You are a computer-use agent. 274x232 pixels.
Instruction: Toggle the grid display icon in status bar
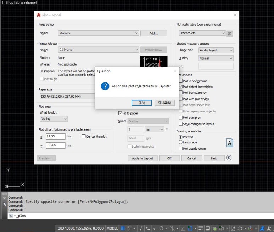click(123, 228)
